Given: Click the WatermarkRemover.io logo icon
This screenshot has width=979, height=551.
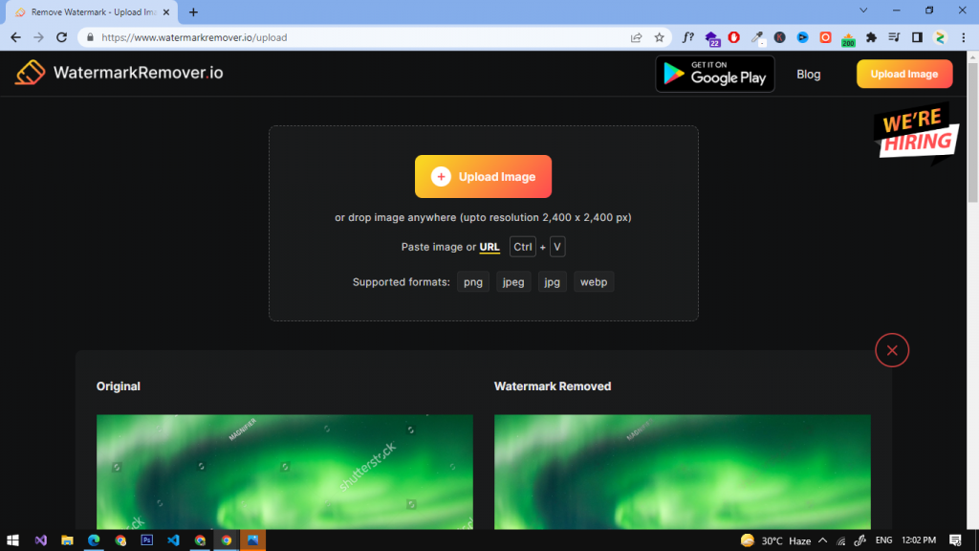Looking at the screenshot, I should click(30, 73).
